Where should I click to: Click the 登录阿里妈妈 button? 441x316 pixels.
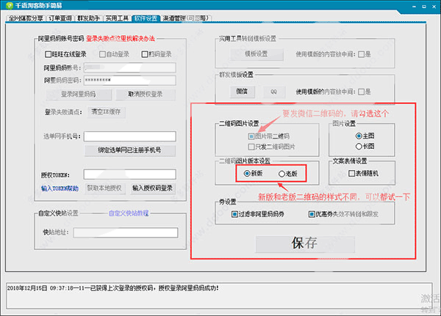79,95
